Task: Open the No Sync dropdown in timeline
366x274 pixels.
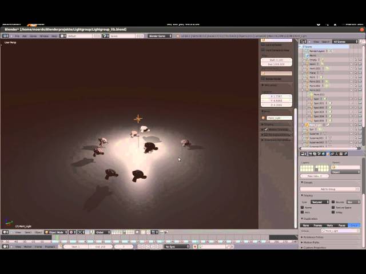Action: coord(177,247)
